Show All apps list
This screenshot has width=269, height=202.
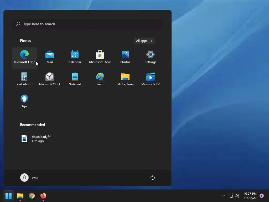144,41
